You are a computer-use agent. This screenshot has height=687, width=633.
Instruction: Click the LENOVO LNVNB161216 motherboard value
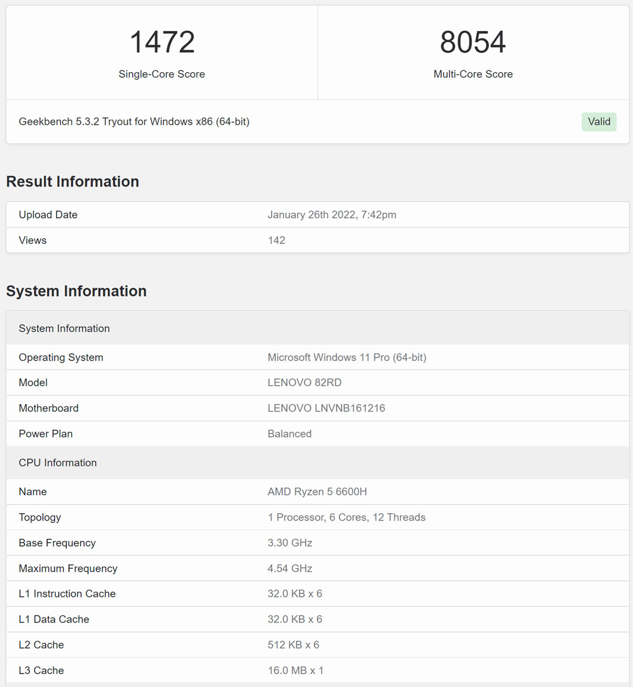(326, 408)
